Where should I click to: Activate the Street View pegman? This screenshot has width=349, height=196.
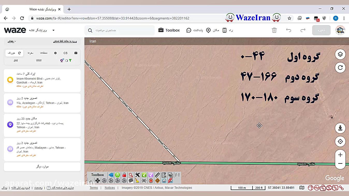click(340, 128)
